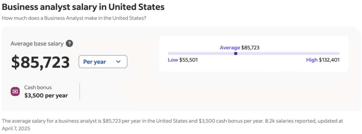Image resolution: width=362 pixels, height=134 pixels.
Task: Click the $3,500 per year bonus amount
Action: click(46, 95)
